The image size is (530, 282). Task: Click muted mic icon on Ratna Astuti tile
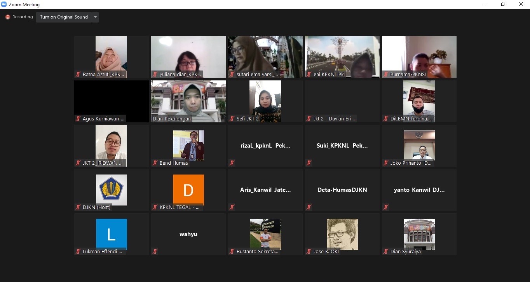pos(78,74)
